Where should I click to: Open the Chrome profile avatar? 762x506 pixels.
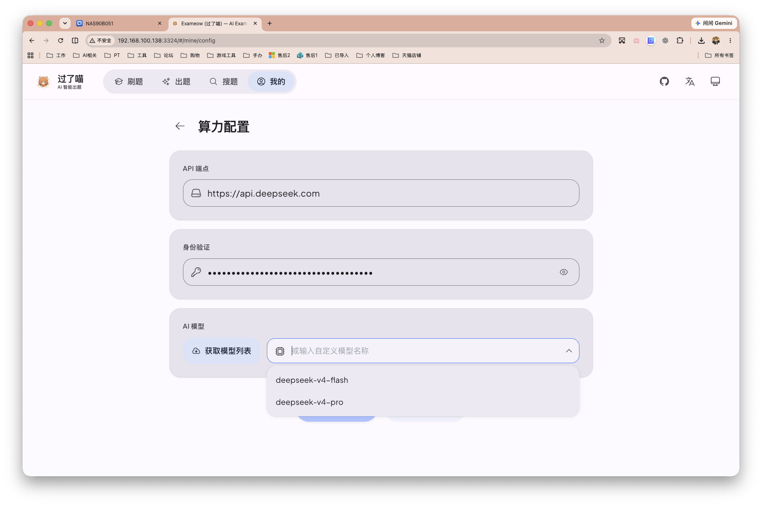coord(716,41)
